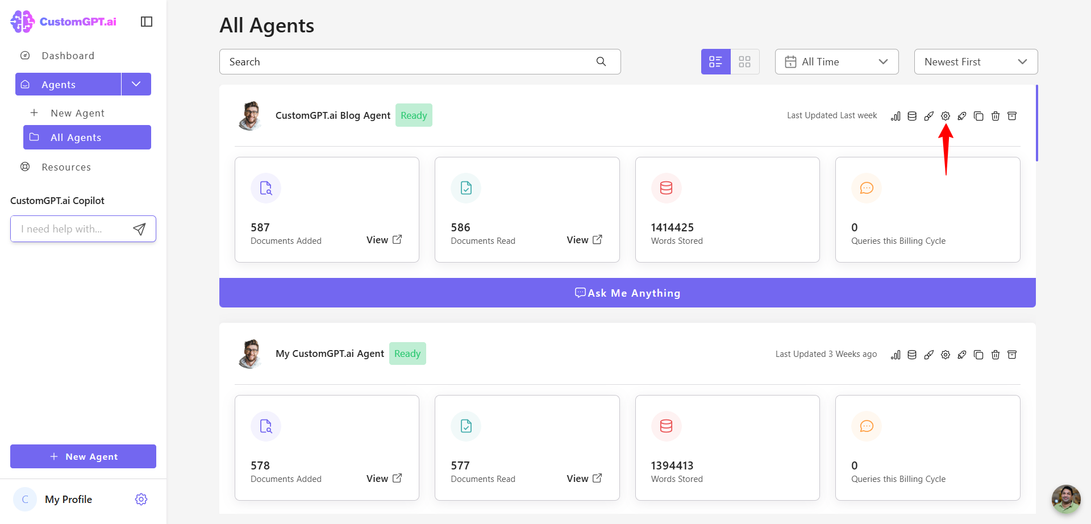Select Agents in the sidebar
The height and width of the screenshot is (524, 1091).
68,84
